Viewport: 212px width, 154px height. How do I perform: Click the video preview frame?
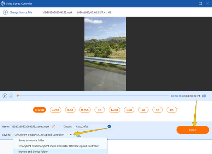(105, 54)
